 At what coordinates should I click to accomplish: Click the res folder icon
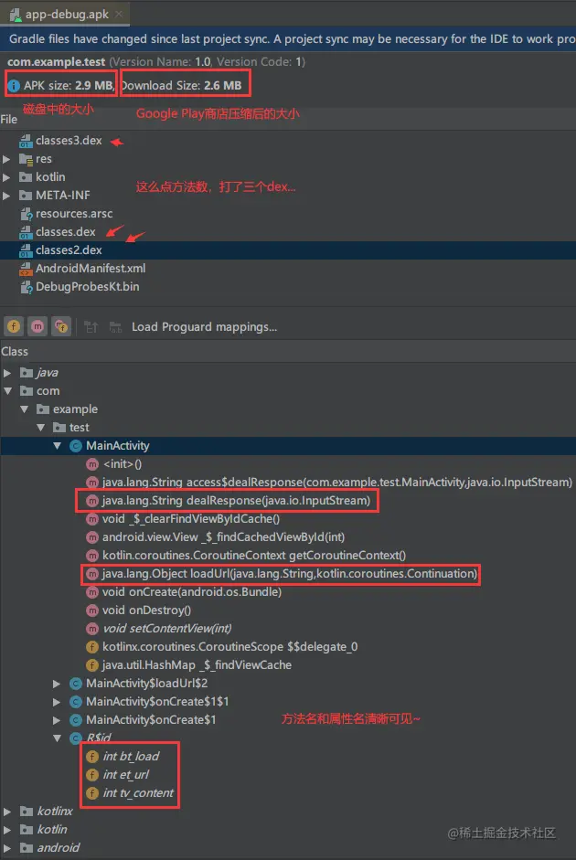26,159
